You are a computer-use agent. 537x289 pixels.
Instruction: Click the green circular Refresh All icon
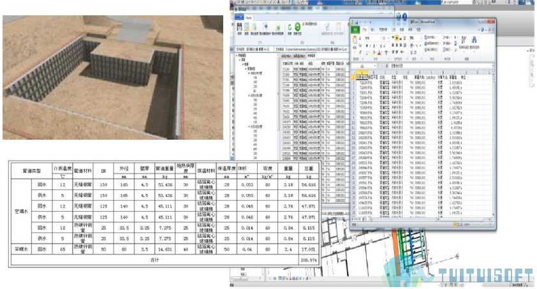coord(298,29)
